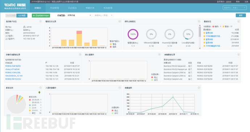Open the 2016/8/10 登录失败 alert

209,39
